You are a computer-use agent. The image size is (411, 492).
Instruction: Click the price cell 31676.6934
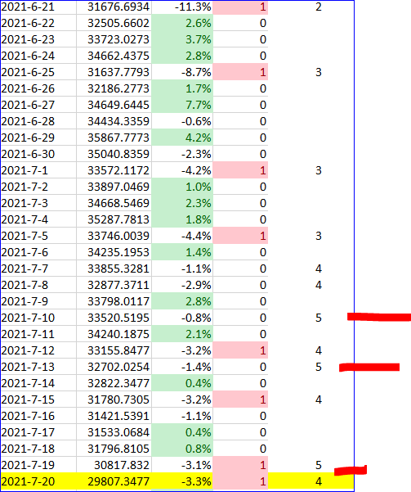(114, 7)
